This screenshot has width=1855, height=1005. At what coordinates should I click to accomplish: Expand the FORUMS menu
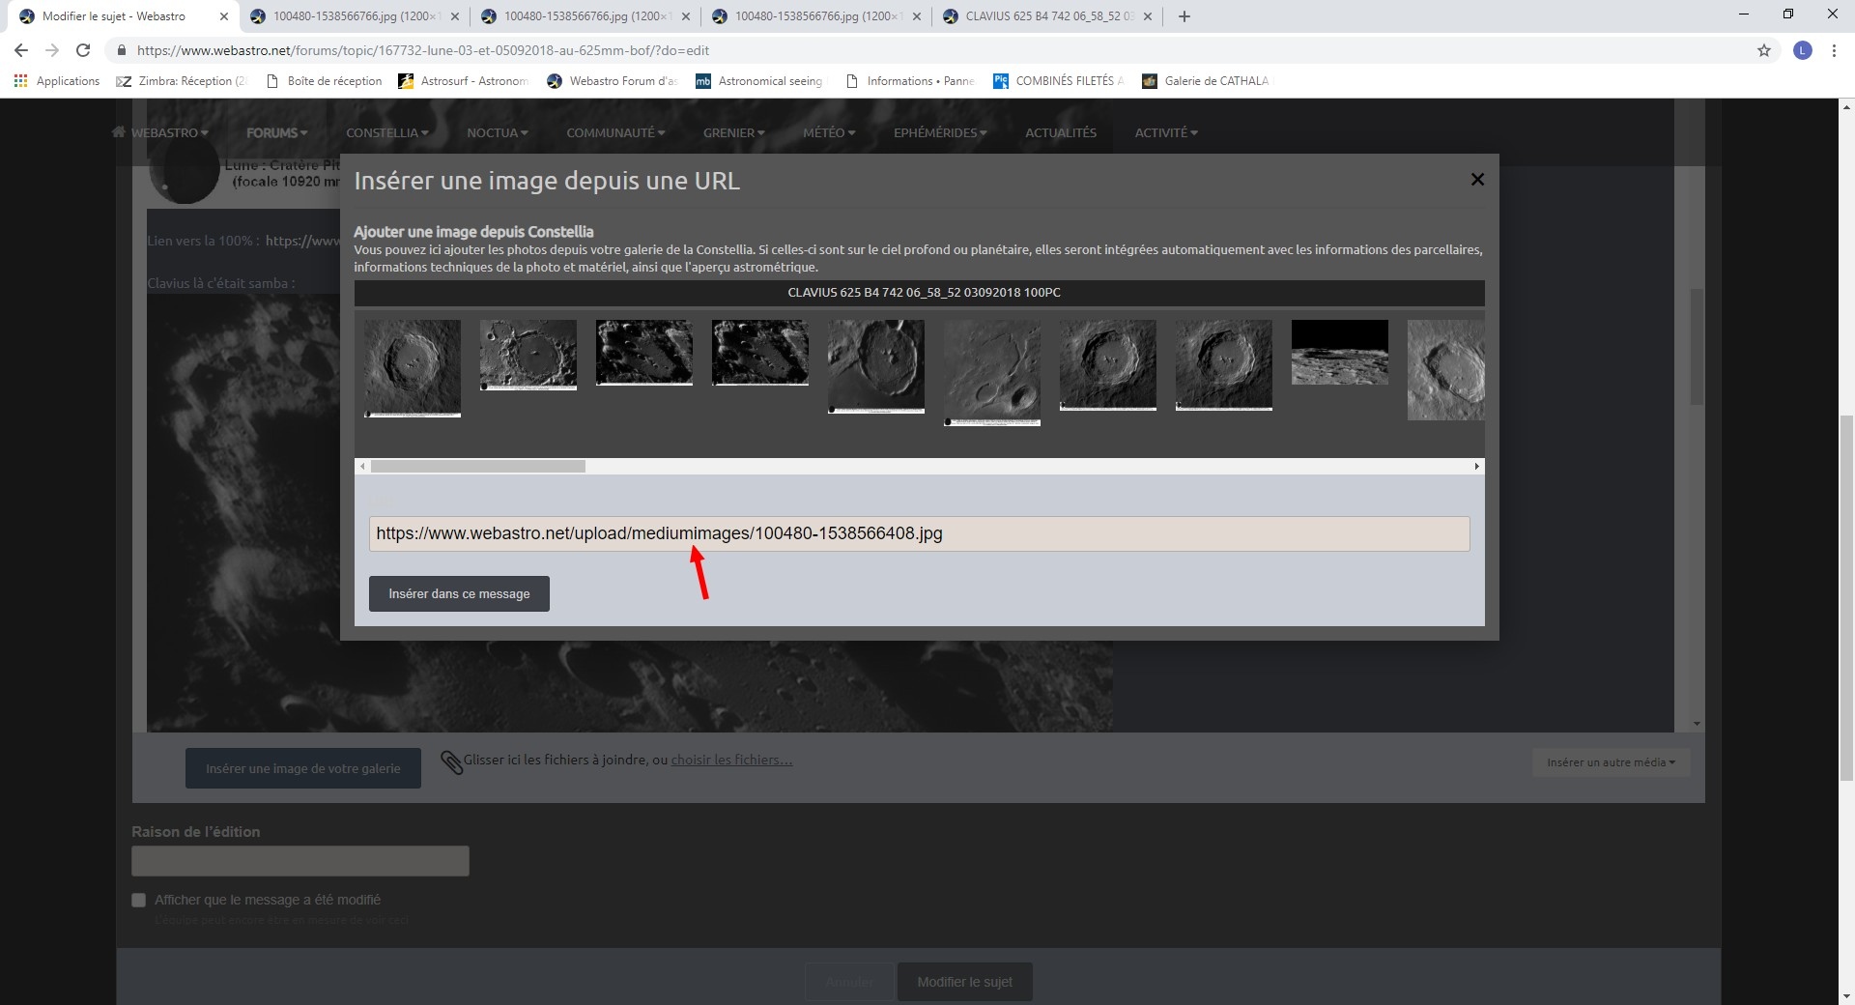point(277,132)
